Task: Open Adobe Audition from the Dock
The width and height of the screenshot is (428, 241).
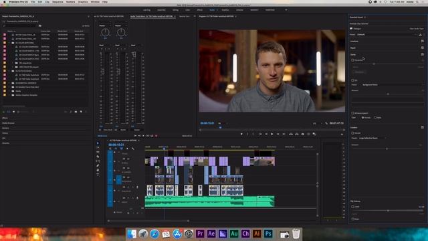Action: (234, 234)
